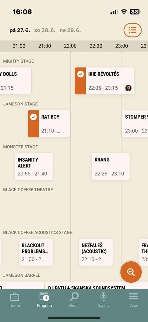Open the Nežfaleš (Acoustic) show card
148x322 pixels.
tap(96, 252)
